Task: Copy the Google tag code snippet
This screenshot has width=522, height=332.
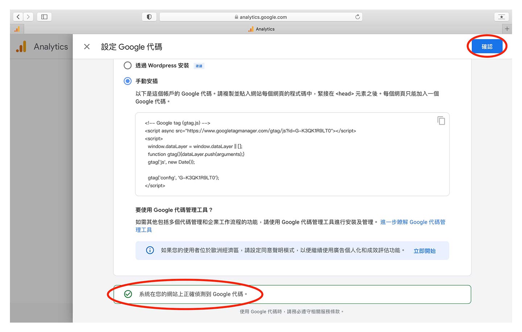Action: (441, 121)
